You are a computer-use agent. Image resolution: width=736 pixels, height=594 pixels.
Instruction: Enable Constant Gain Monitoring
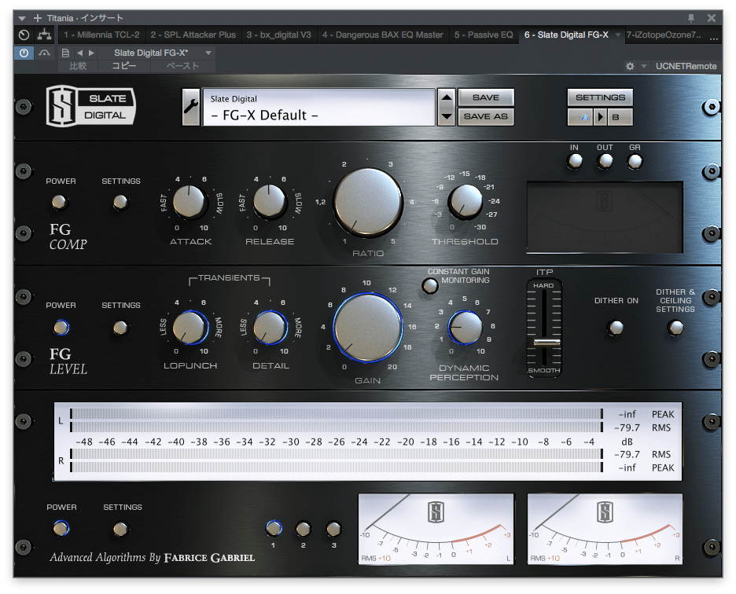tap(429, 285)
